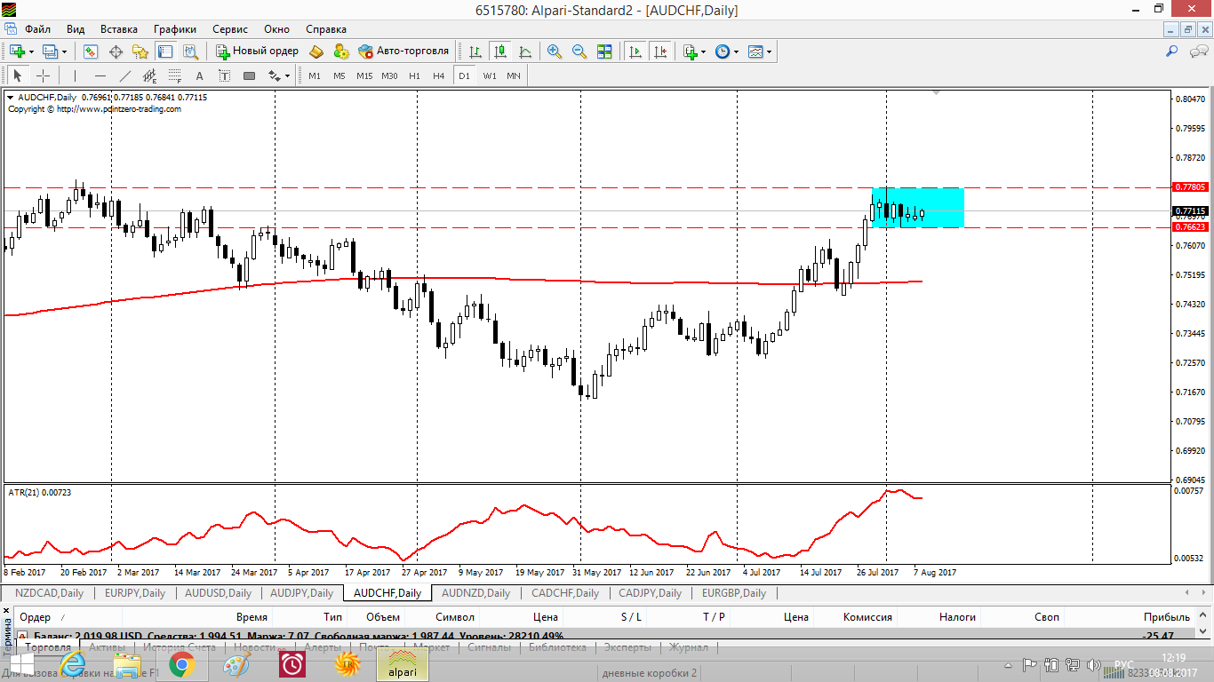Zoom in on the chart
The width and height of the screenshot is (1214, 682).
pyautogui.click(x=555, y=52)
